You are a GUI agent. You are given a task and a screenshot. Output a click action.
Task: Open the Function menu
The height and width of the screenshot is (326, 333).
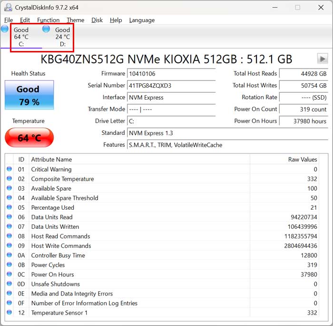click(x=48, y=20)
